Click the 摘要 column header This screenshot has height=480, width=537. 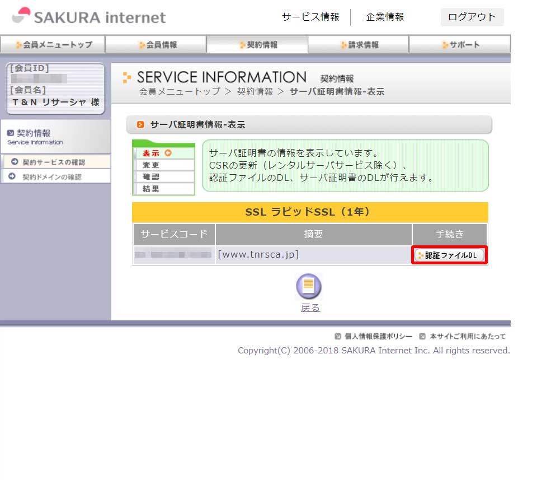(x=313, y=234)
